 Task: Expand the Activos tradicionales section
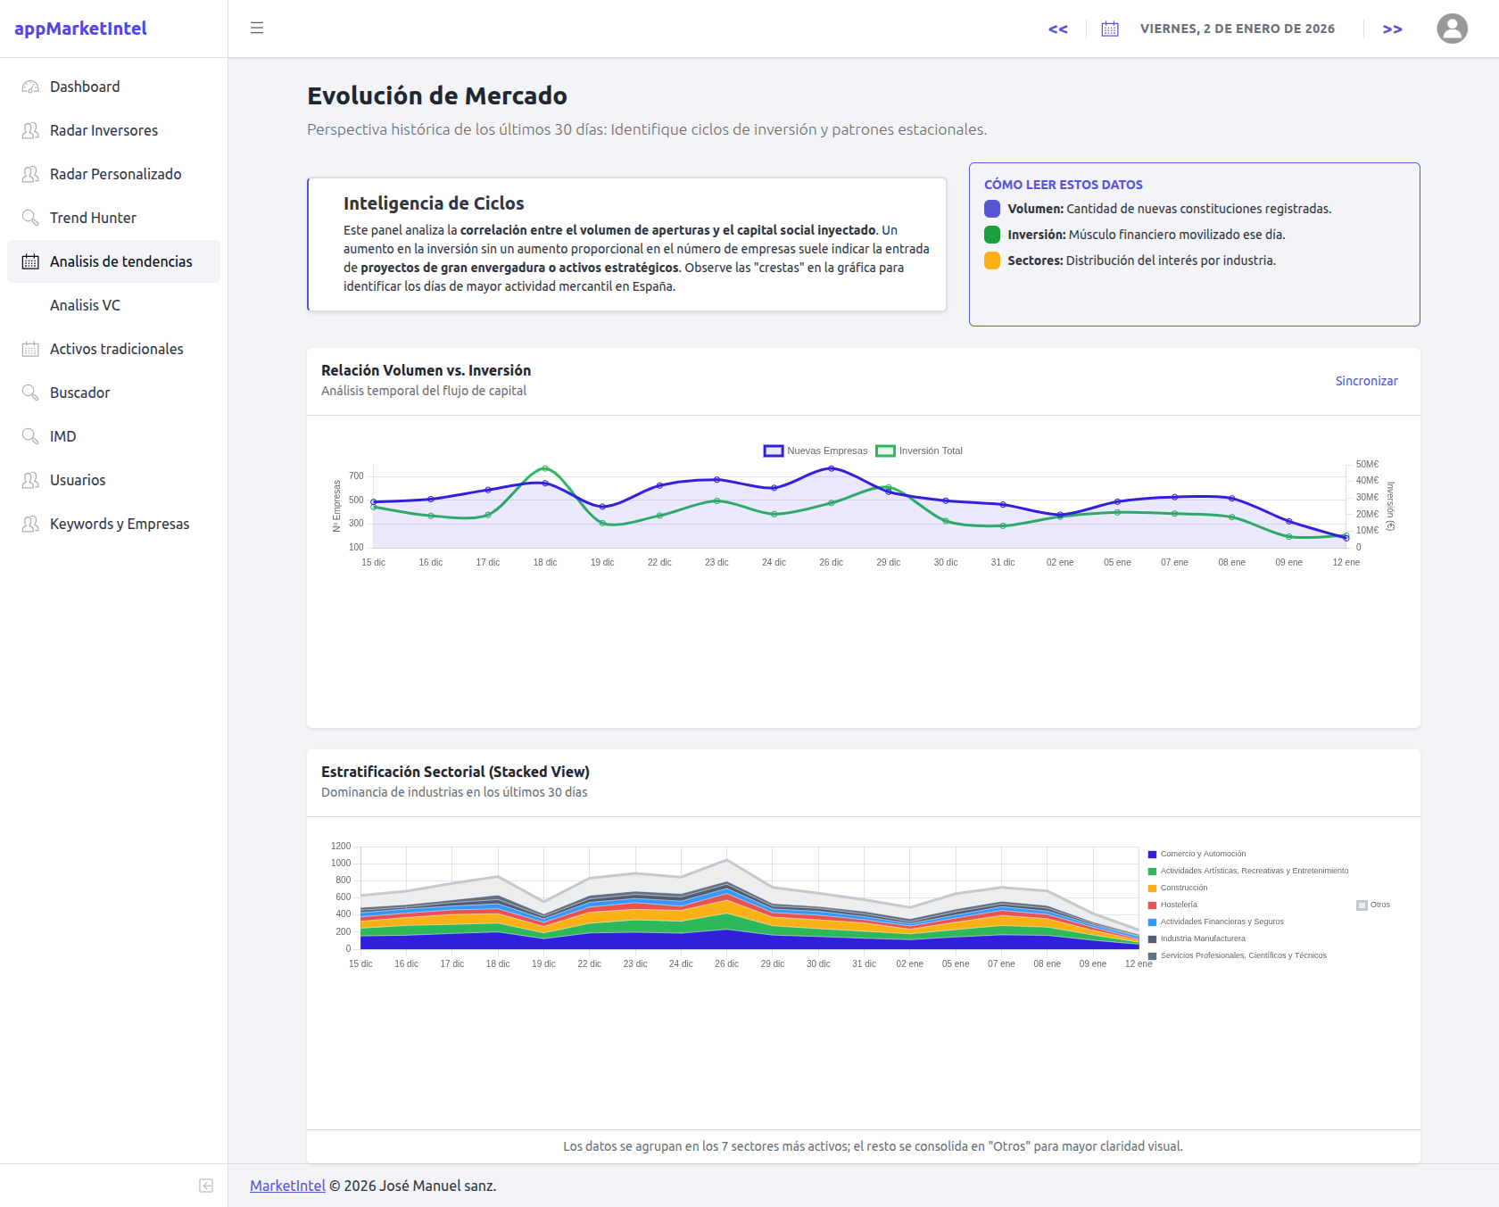click(116, 349)
